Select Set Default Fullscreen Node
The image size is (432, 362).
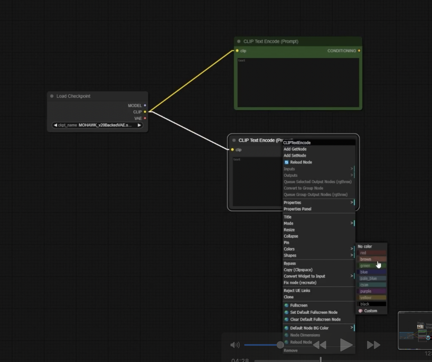click(x=319, y=312)
